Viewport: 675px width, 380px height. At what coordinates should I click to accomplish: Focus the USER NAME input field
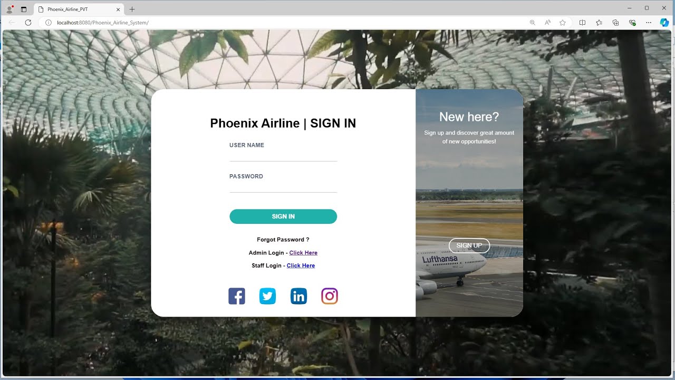[x=283, y=156]
